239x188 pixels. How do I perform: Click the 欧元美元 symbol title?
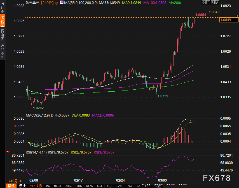32,3
